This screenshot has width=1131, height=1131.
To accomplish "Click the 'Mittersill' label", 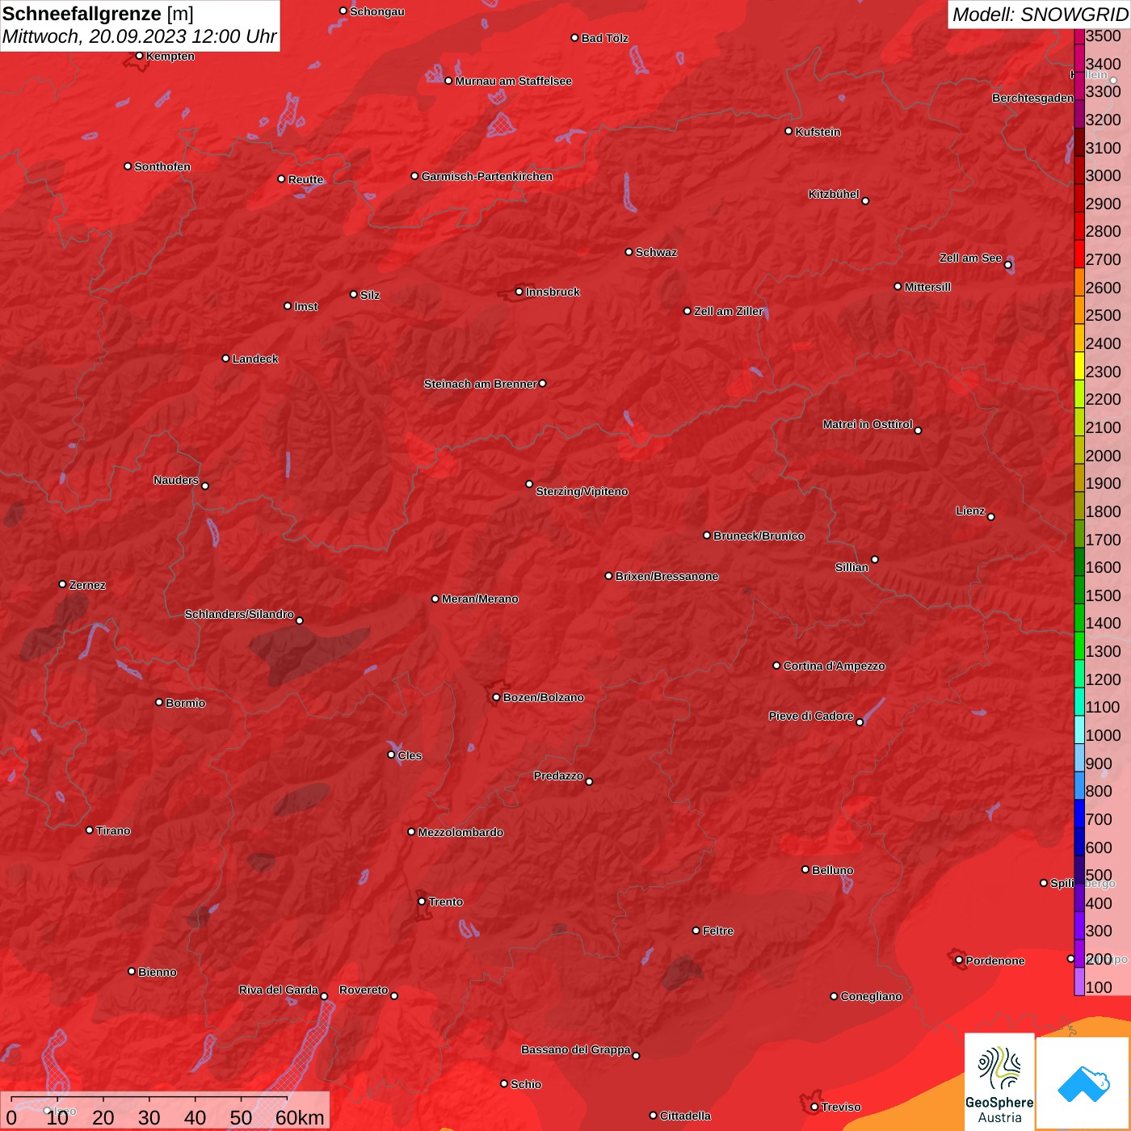I will point(927,287).
